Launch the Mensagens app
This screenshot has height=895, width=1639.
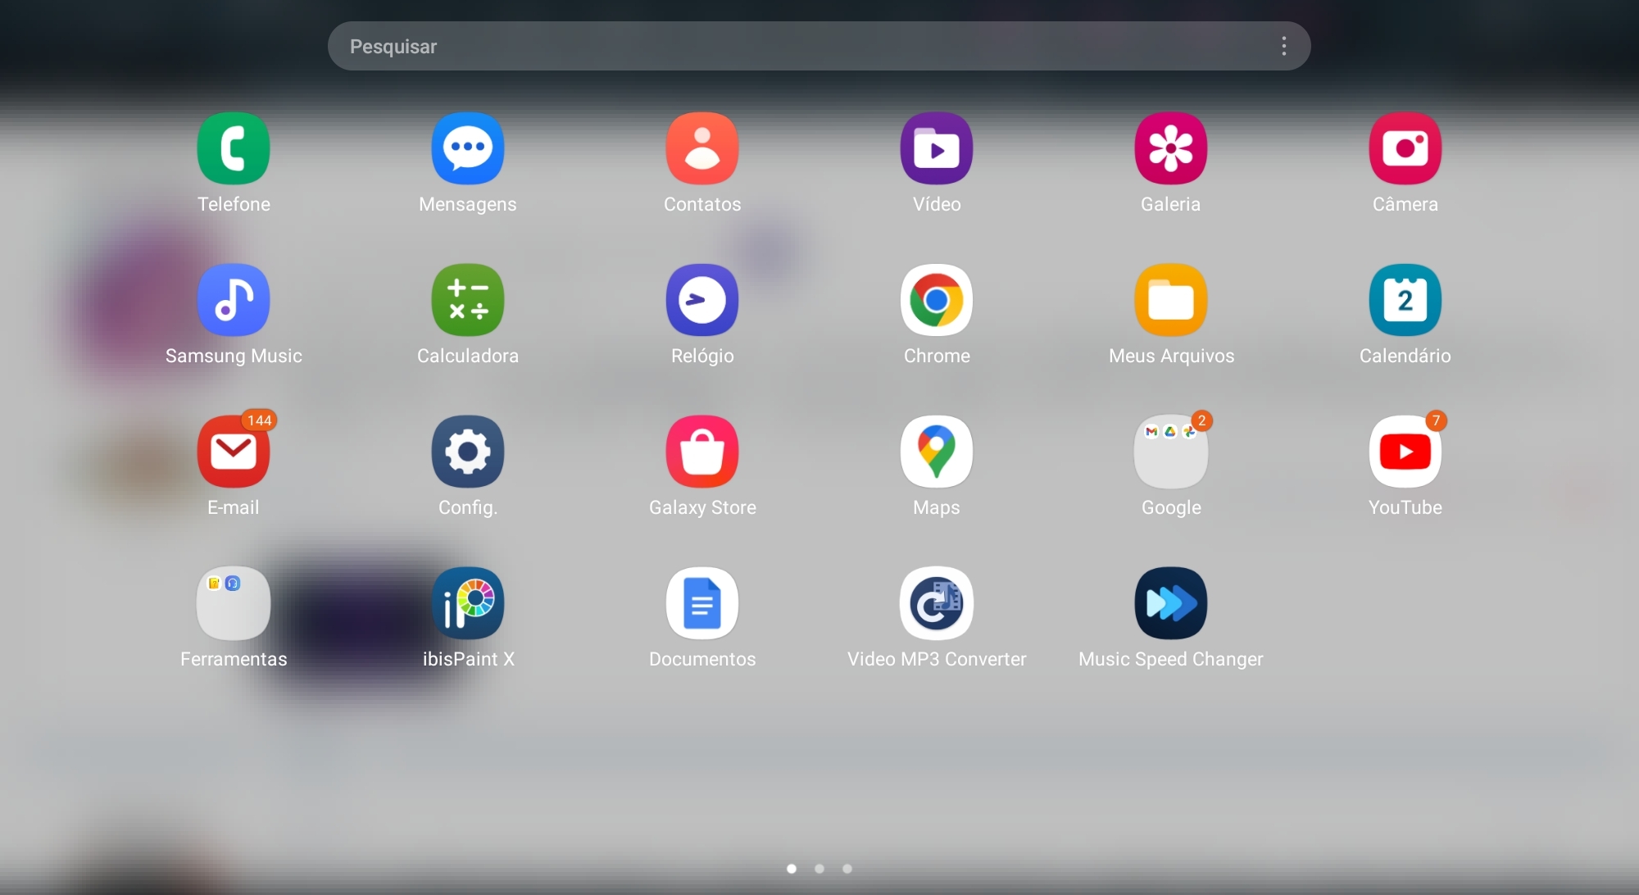pos(468,148)
